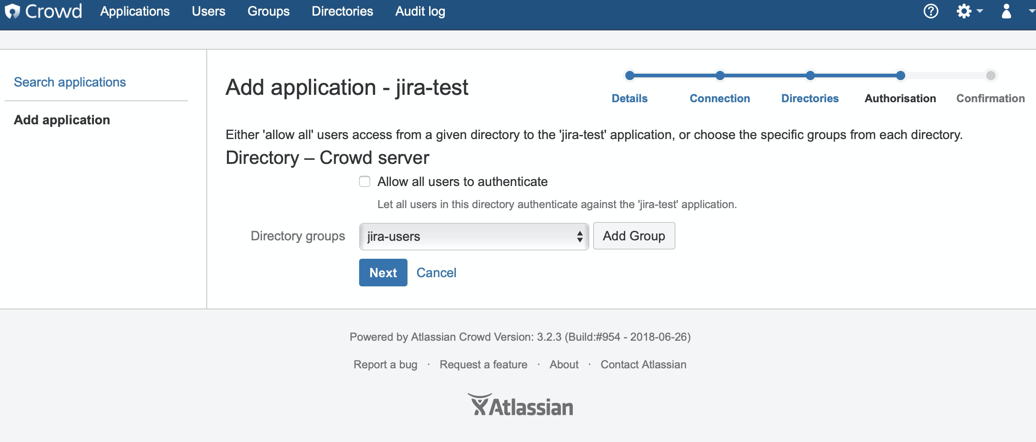This screenshot has width=1036, height=442.
Task: Open the Audit log menu
Action: pos(419,11)
